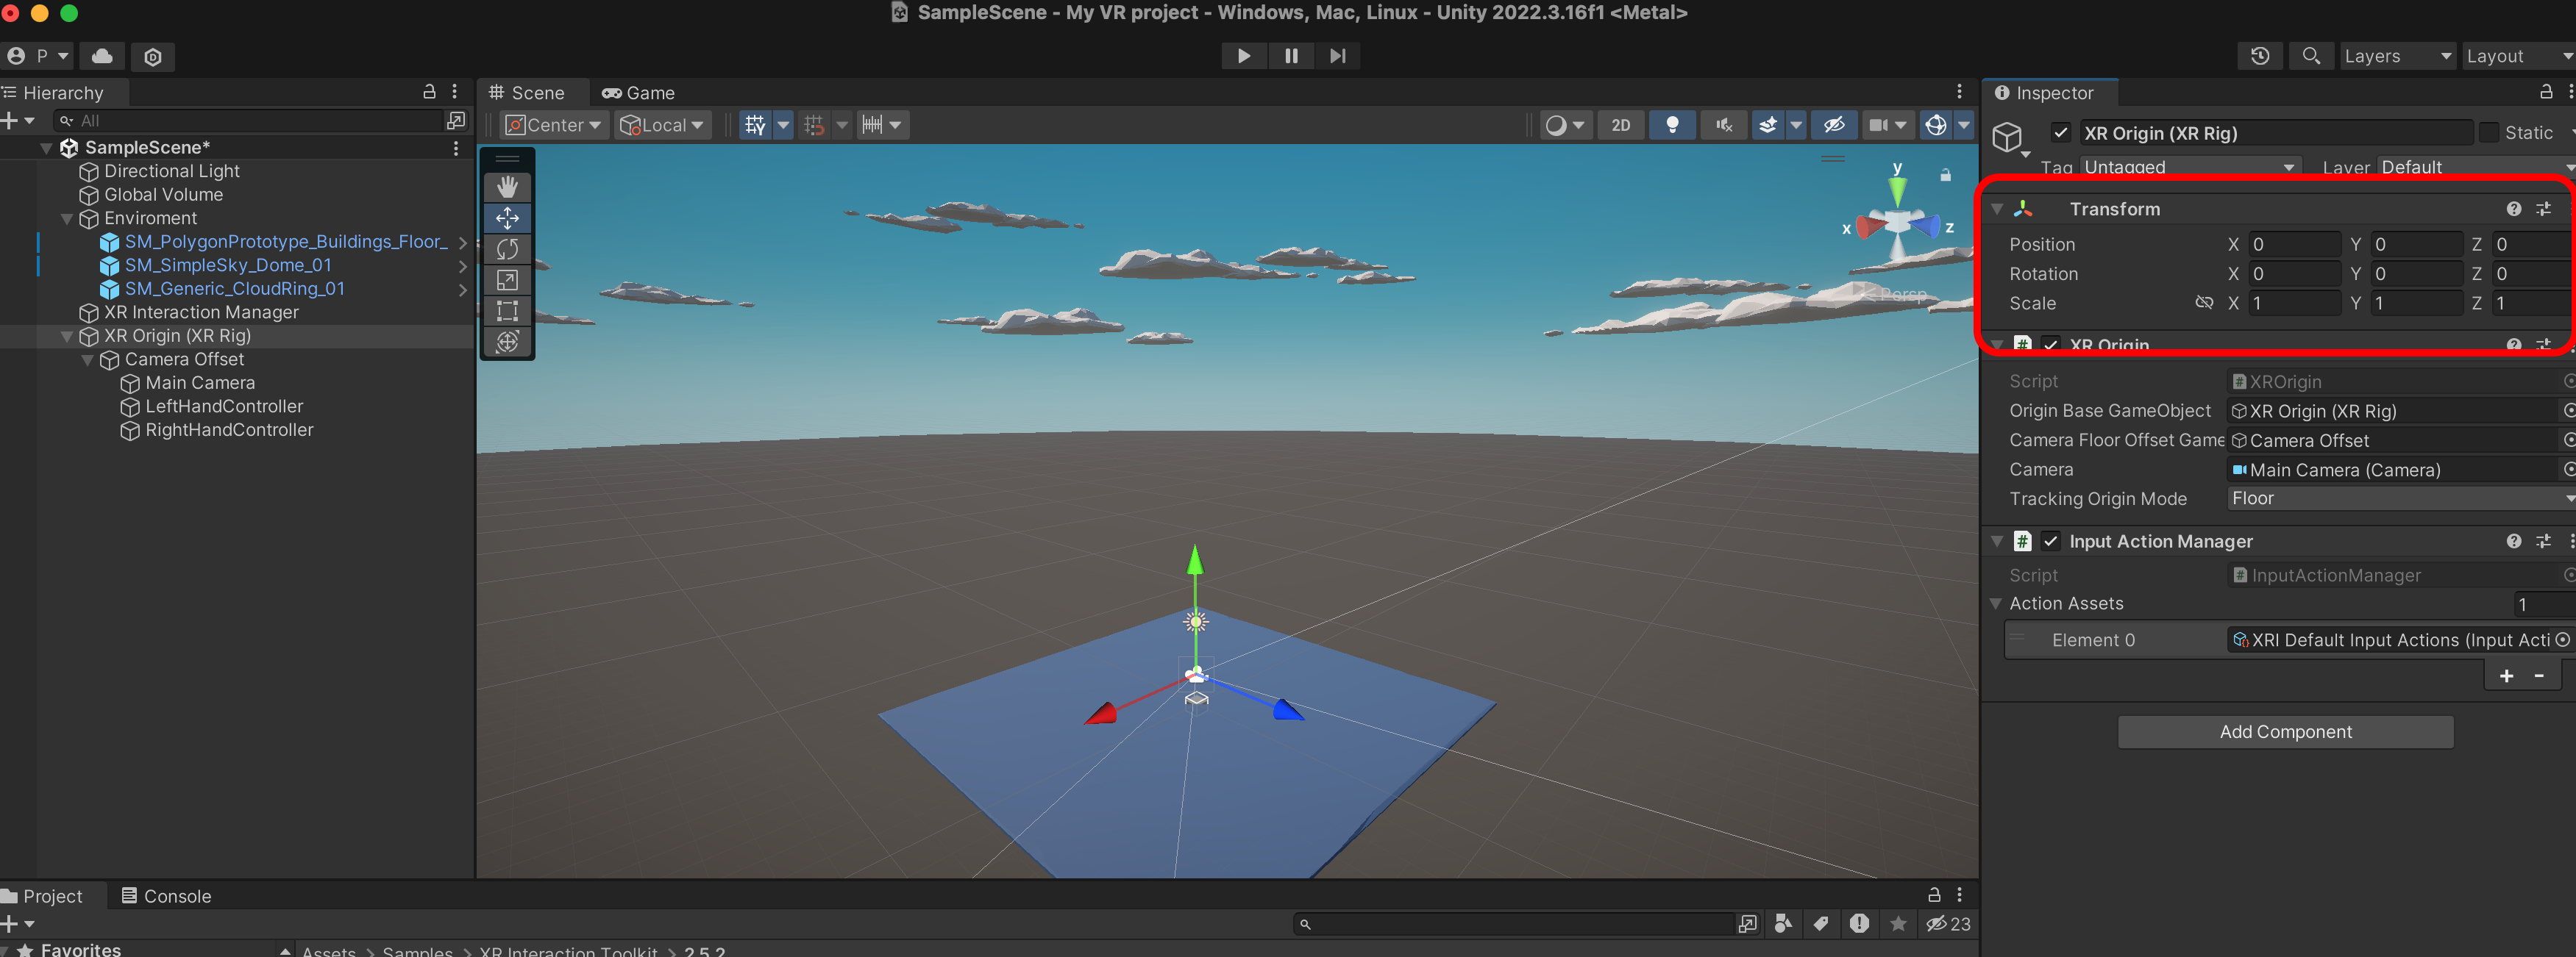Open the Layers dropdown
The height and width of the screenshot is (957, 2576).
(x=2396, y=56)
